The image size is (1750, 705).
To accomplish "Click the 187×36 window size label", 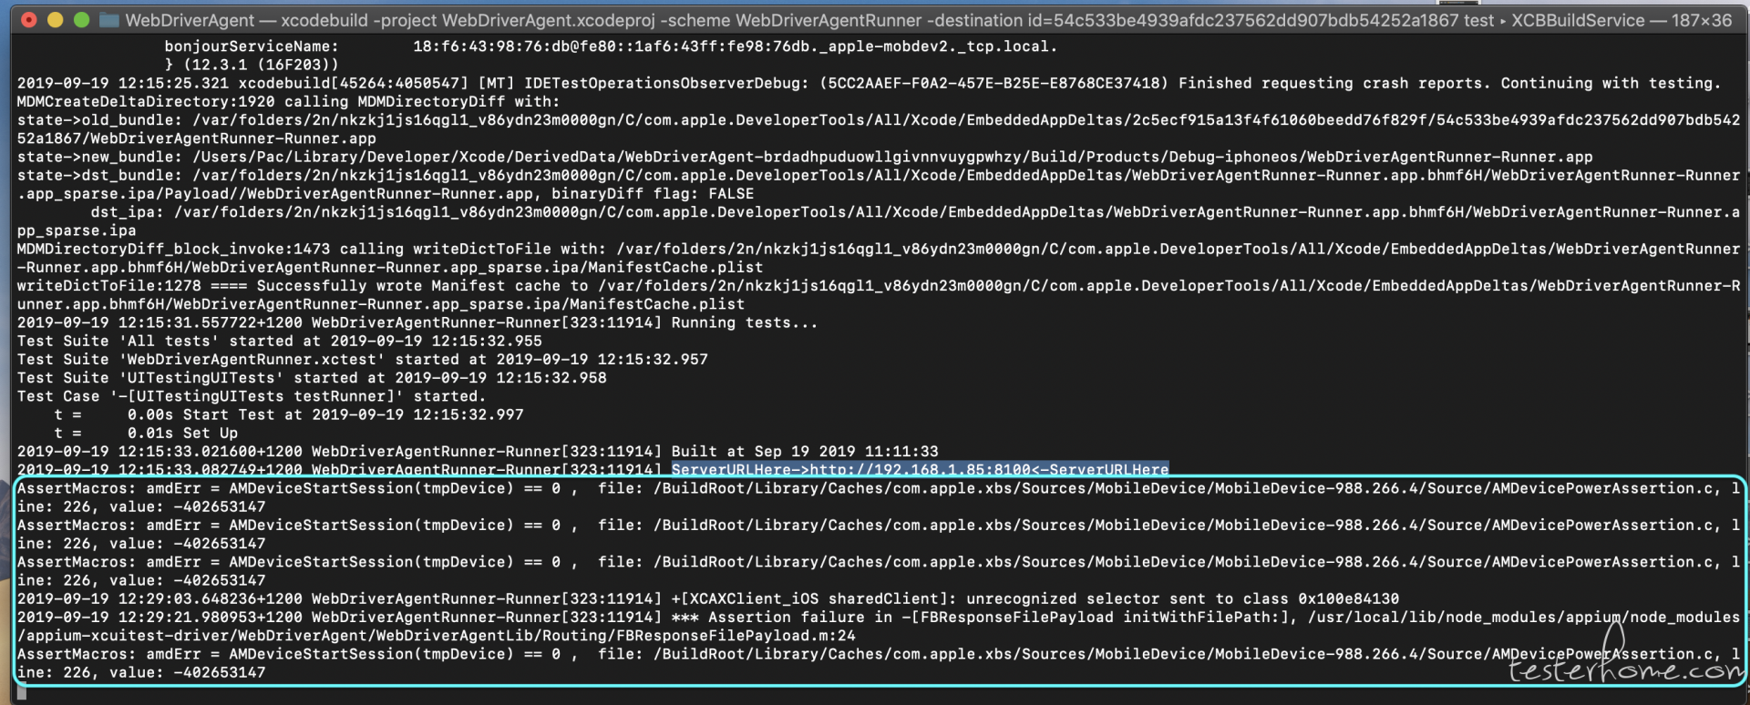I will (1701, 20).
